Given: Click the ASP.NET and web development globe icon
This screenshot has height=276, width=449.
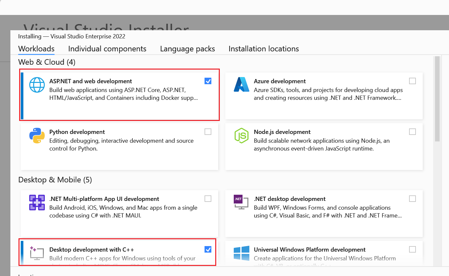Looking at the screenshot, I should [37, 85].
